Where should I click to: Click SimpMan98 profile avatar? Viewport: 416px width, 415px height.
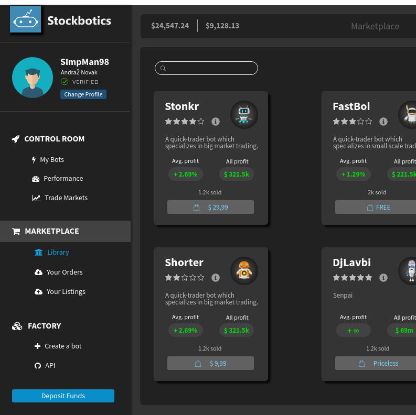[33, 78]
